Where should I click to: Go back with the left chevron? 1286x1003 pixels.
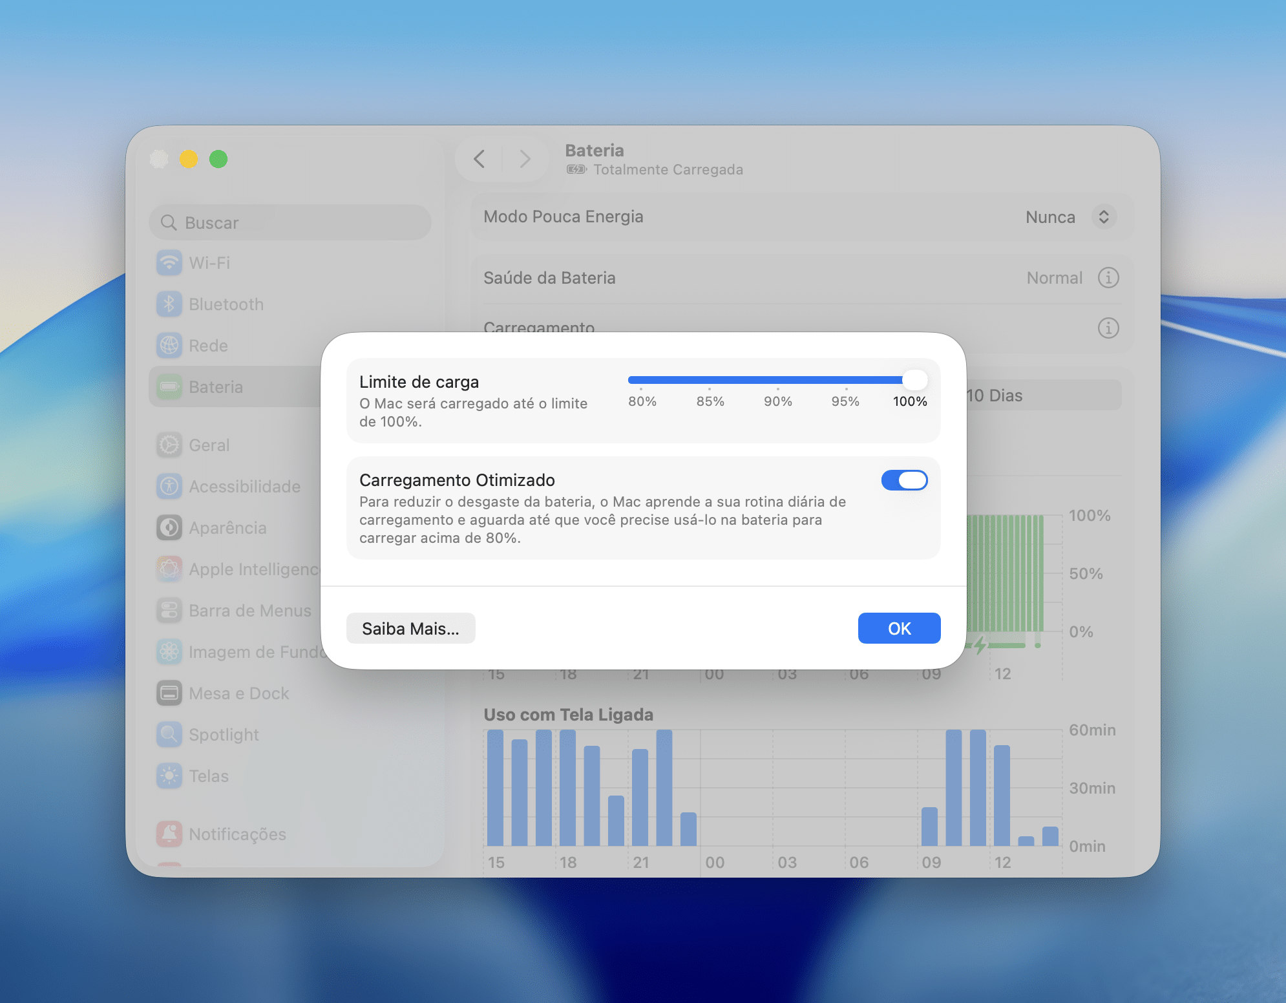(480, 159)
